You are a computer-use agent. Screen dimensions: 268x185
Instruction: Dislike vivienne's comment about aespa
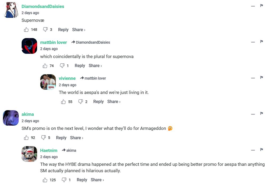pyautogui.click(x=80, y=102)
